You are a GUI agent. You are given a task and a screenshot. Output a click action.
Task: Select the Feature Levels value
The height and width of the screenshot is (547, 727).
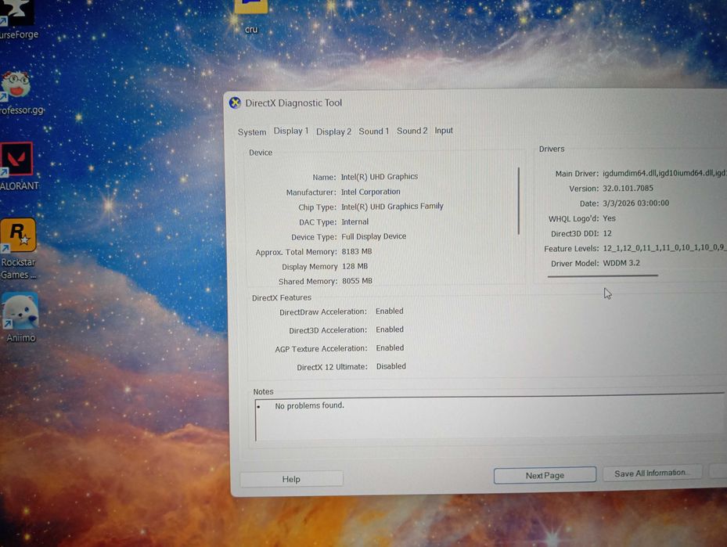(664, 247)
